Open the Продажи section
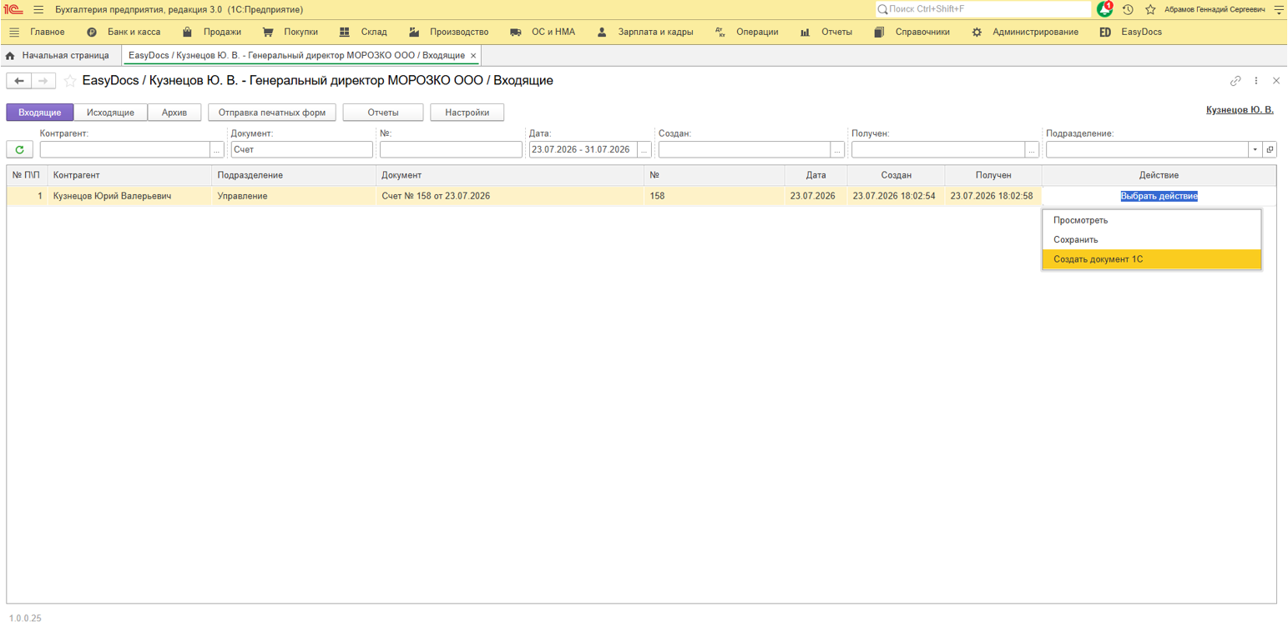This screenshot has height=627, width=1288. point(221,32)
